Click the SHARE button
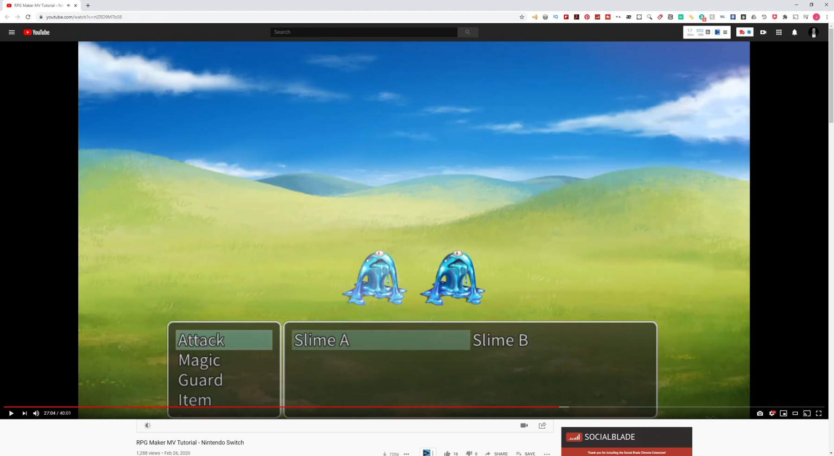The height and width of the screenshot is (456, 834). tap(496, 454)
